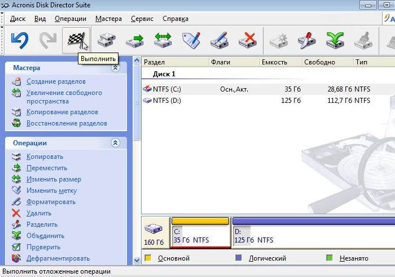Open the Справка menu
This screenshot has width=395, height=277.
click(x=175, y=19)
